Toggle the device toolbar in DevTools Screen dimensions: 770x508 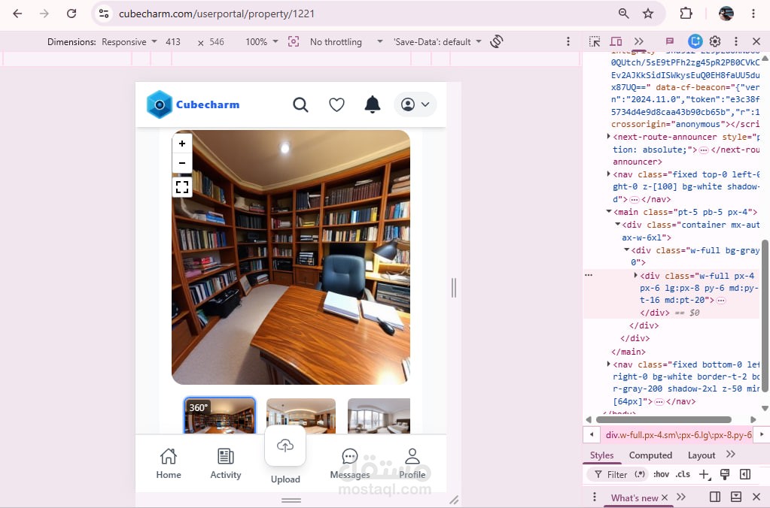(x=616, y=41)
